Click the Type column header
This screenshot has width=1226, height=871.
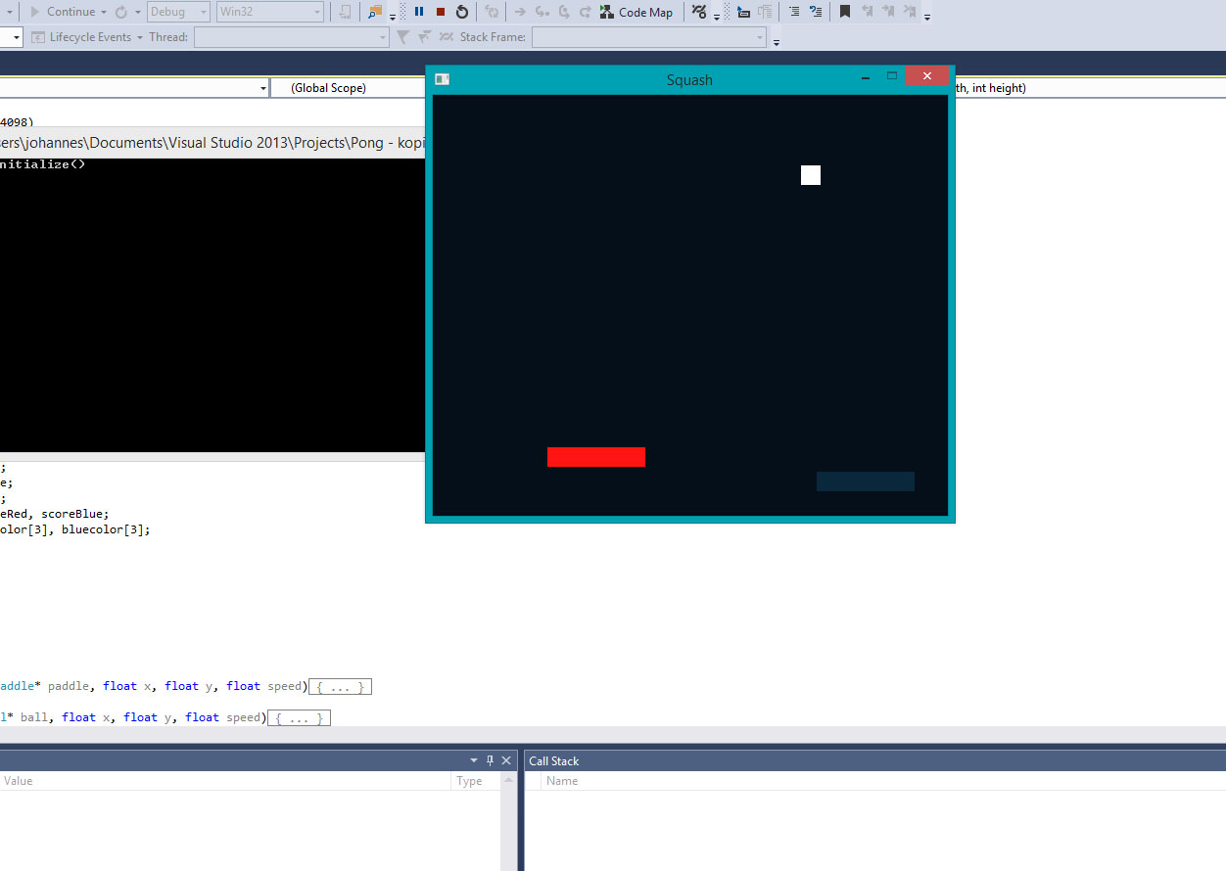click(x=470, y=781)
